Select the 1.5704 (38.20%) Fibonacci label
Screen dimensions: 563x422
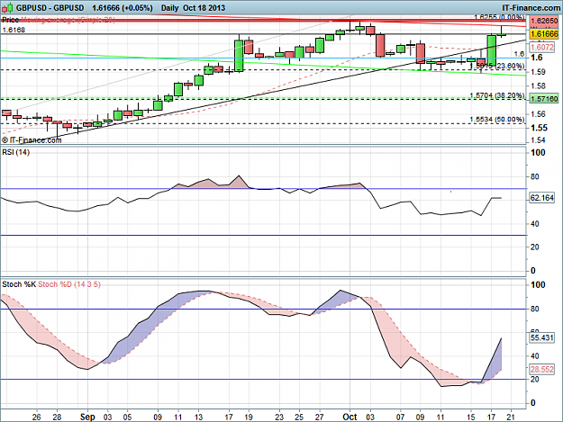[x=497, y=95]
